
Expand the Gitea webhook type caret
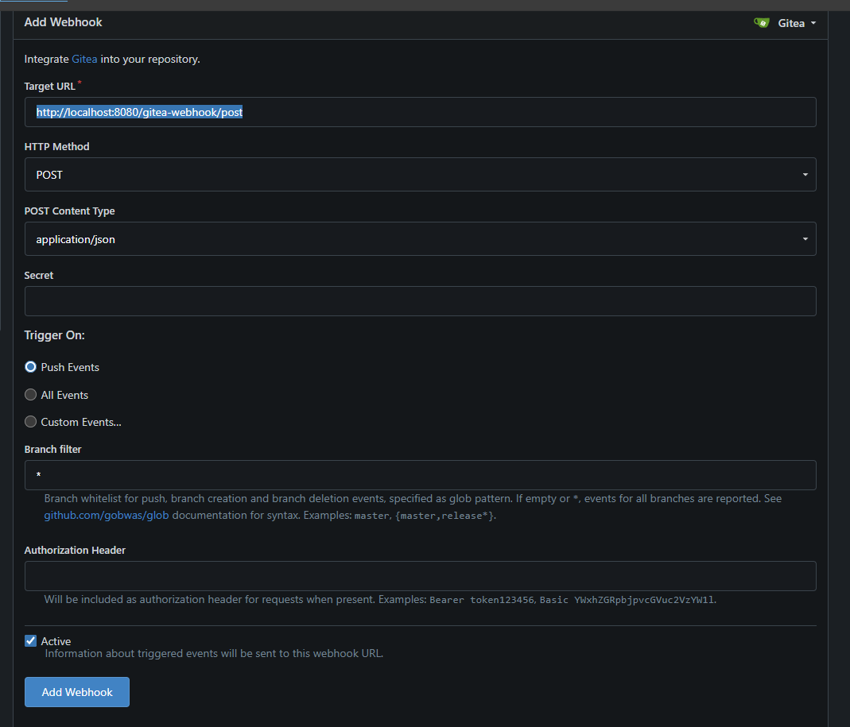tap(813, 23)
